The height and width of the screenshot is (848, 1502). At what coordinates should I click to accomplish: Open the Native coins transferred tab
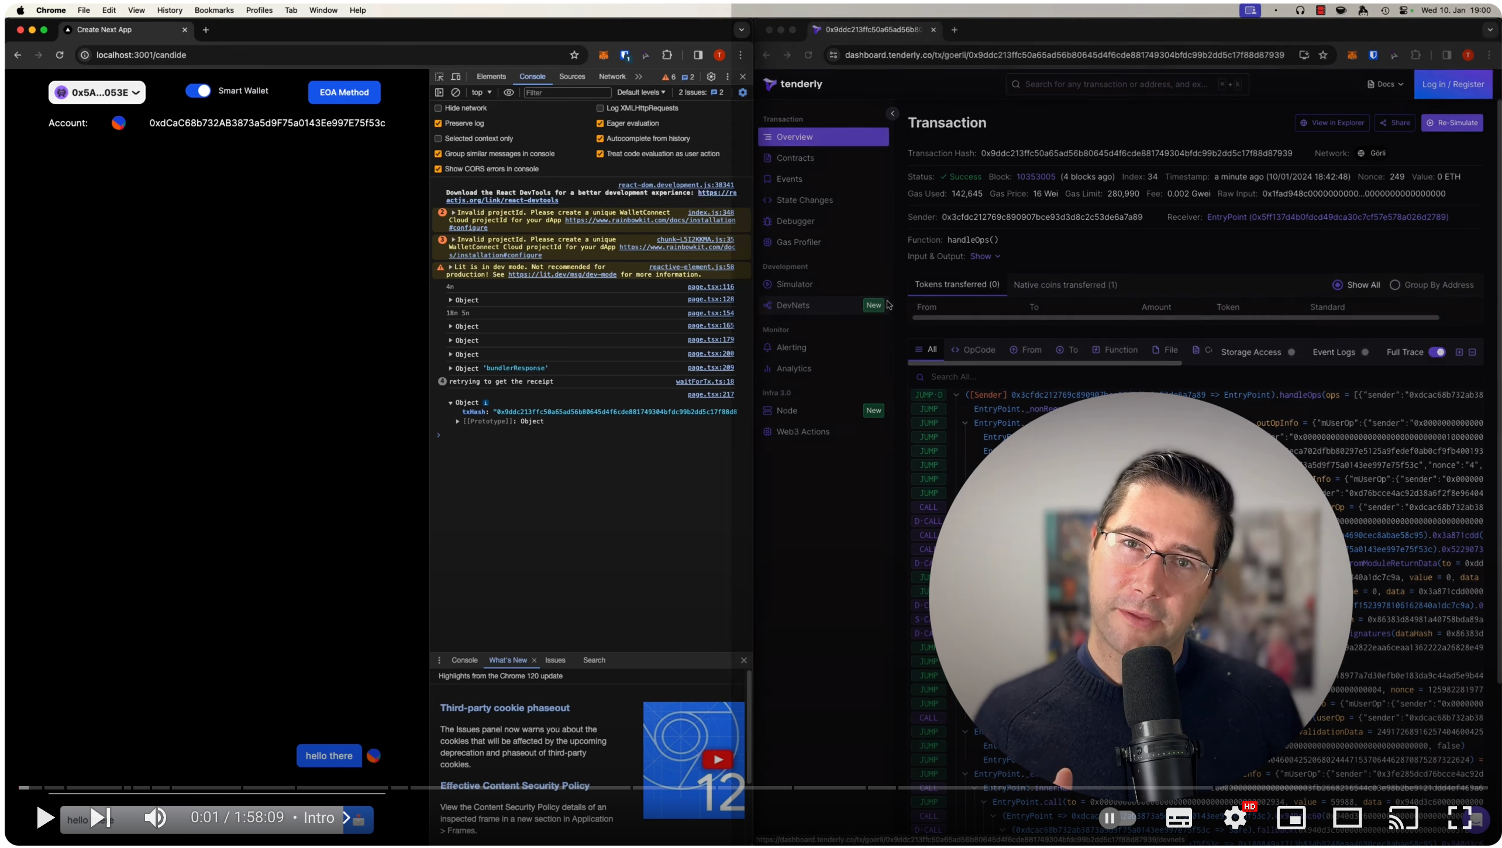point(1065,285)
